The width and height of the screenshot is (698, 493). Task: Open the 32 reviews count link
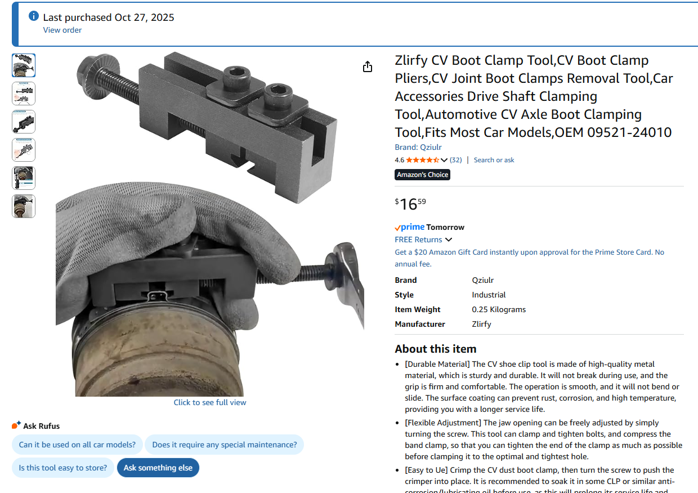pos(456,160)
